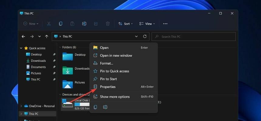Click the search magnifier icon
261x121 pixels.
point(157,37)
